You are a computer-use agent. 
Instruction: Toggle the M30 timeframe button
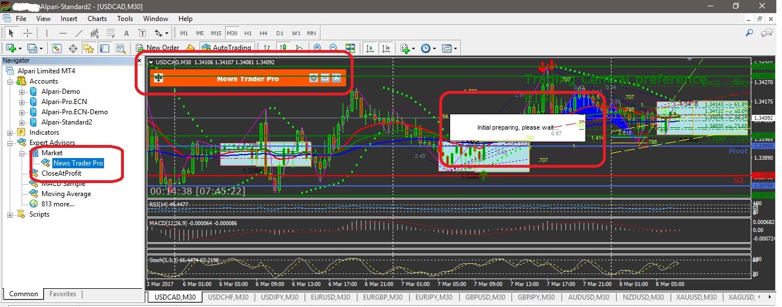click(232, 33)
